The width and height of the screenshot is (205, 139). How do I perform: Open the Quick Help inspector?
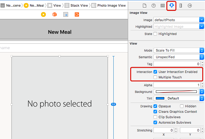[x=153, y=6]
